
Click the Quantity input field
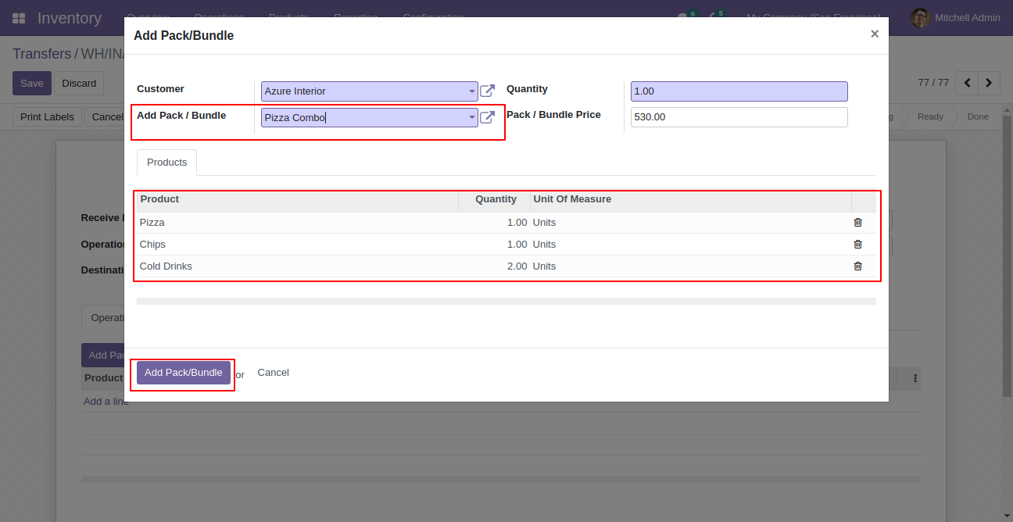[739, 91]
